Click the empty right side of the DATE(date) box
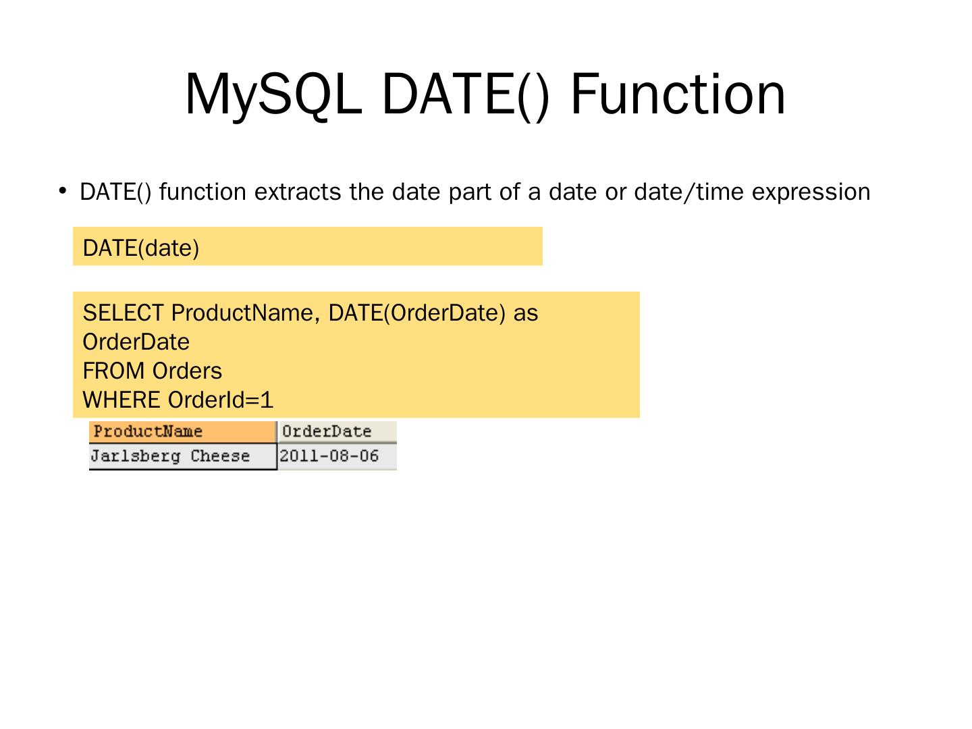 click(405, 246)
